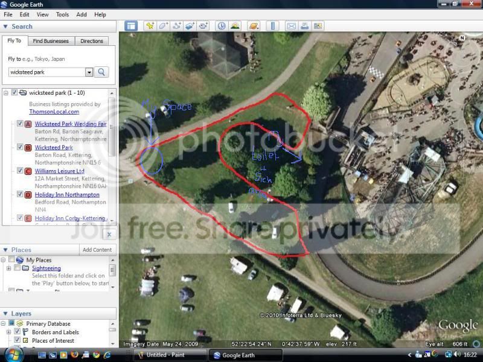Screen dimensions: 483x362
Task: Uncheck Williams Leisure Ltd result
Action: point(20,170)
